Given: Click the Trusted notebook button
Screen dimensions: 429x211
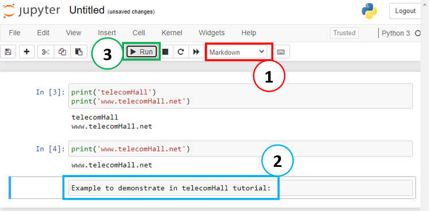Looking at the screenshot, I should point(344,33).
